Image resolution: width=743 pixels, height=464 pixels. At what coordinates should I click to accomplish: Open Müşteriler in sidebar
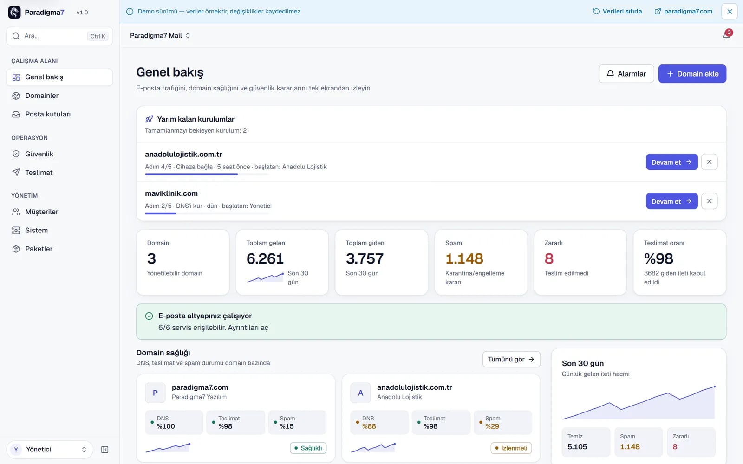click(59, 212)
